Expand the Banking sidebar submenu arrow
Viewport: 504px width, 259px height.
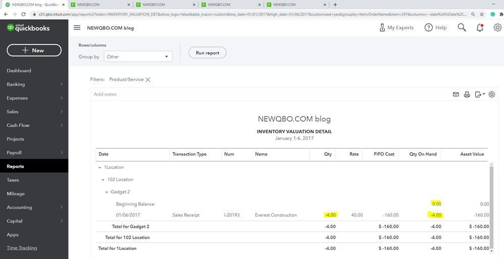(62, 84)
